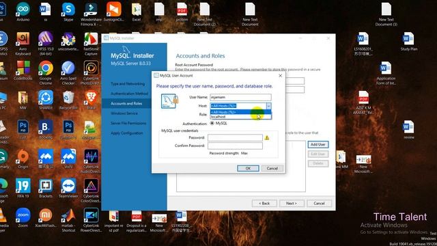
Task: Open the Excel folder on the desktop
Action: click(137, 12)
